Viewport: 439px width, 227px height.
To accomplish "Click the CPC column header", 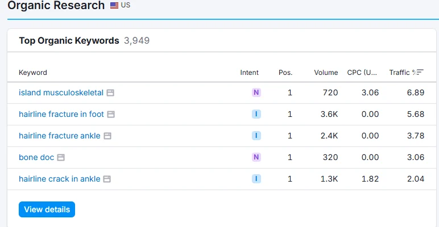I will tap(362, 72).
